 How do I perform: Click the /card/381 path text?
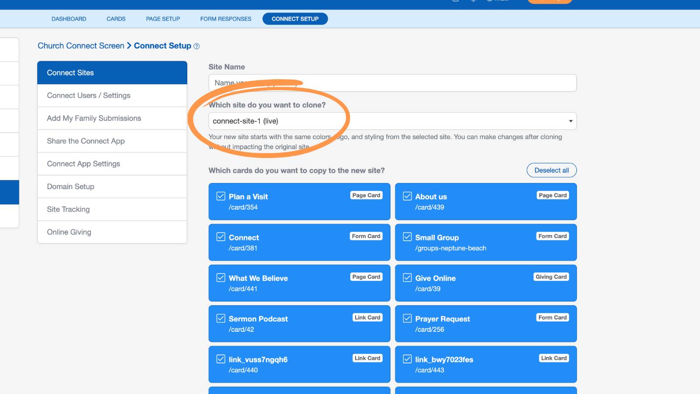(243, 248)
